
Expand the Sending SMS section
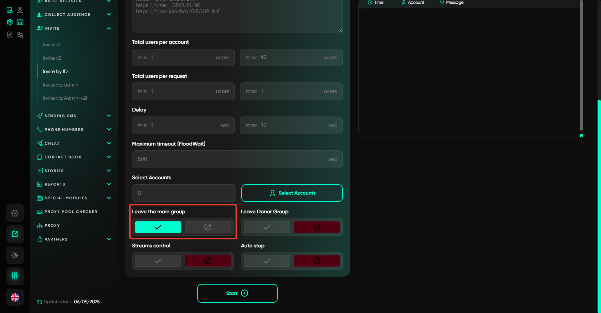[109, 116]
